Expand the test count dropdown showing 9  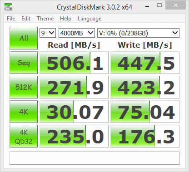48,33
